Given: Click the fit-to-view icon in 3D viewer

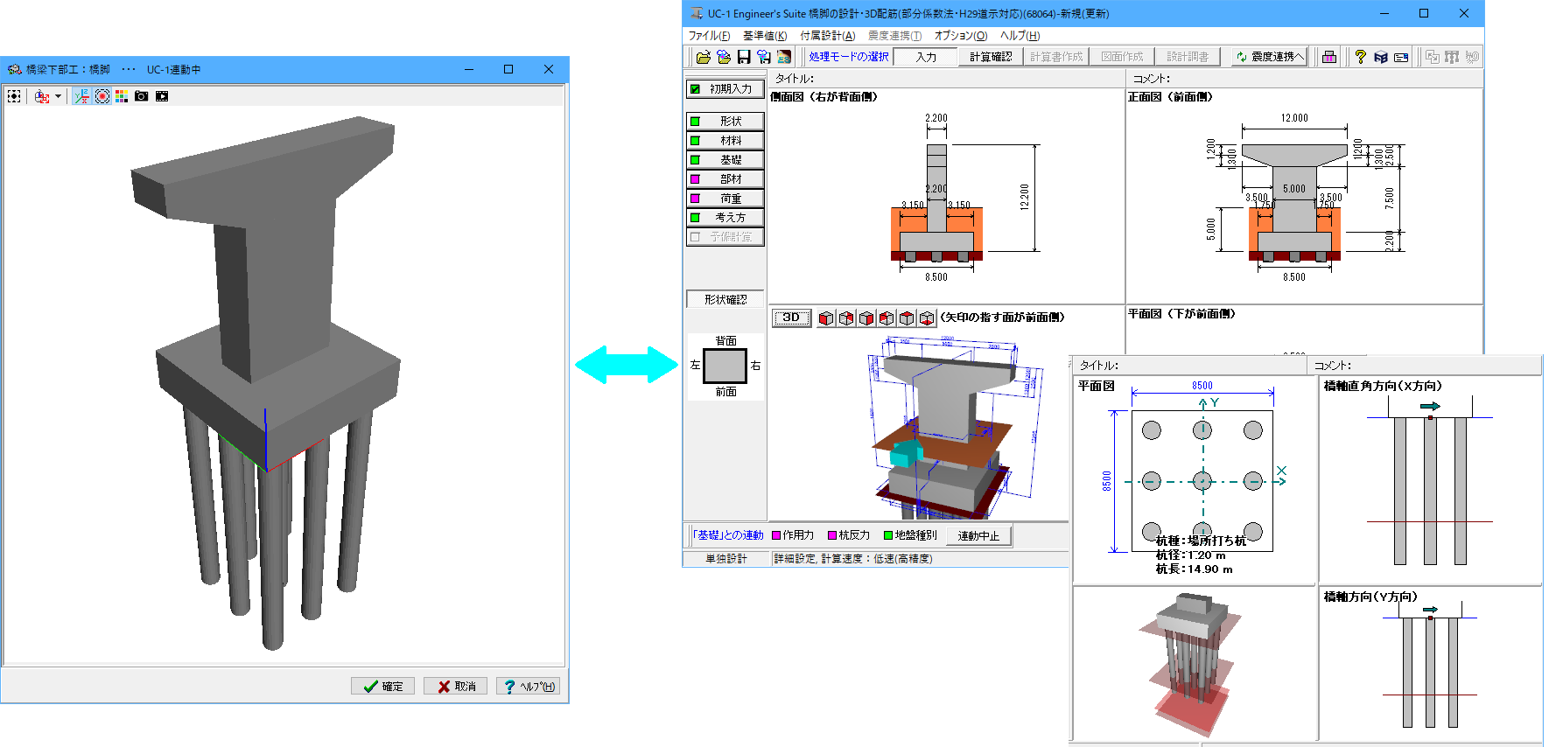Looking at the screenshot, I should coord(14,96).
